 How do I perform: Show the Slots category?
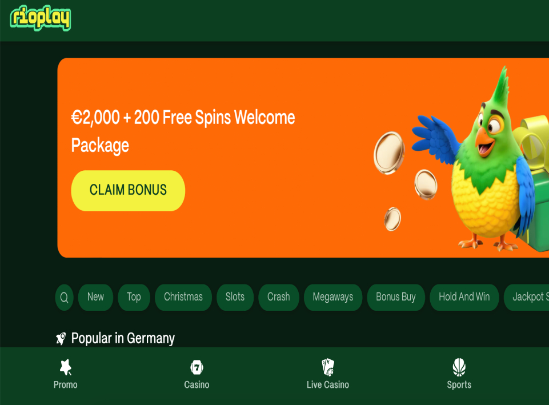[235, 298]
